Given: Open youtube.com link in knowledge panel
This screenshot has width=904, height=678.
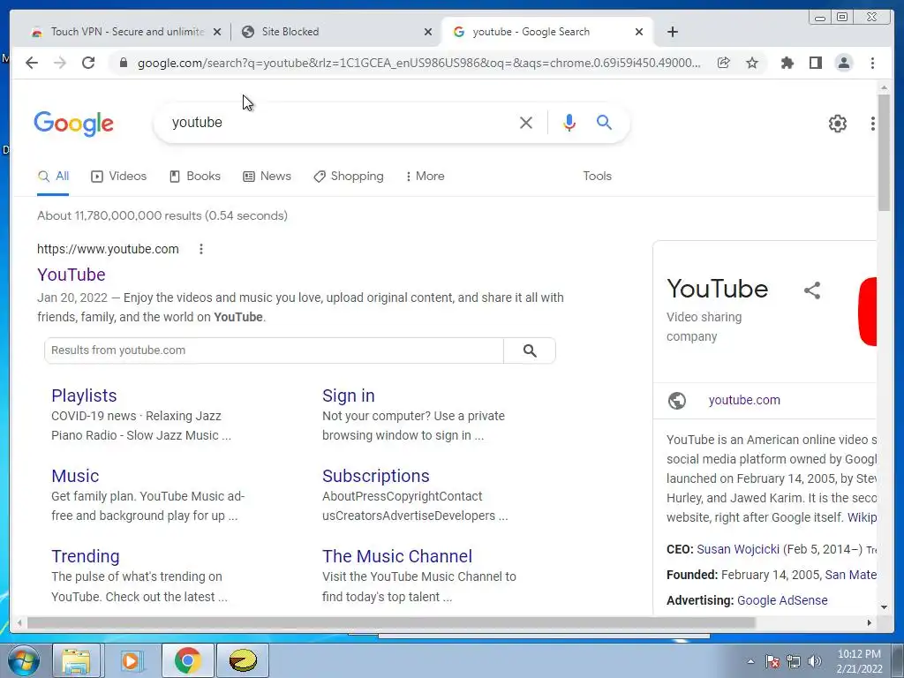Looking at the screenshot, I should point(743,400).
